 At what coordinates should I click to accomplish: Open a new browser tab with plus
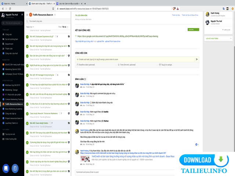click(x=85, y=3)
